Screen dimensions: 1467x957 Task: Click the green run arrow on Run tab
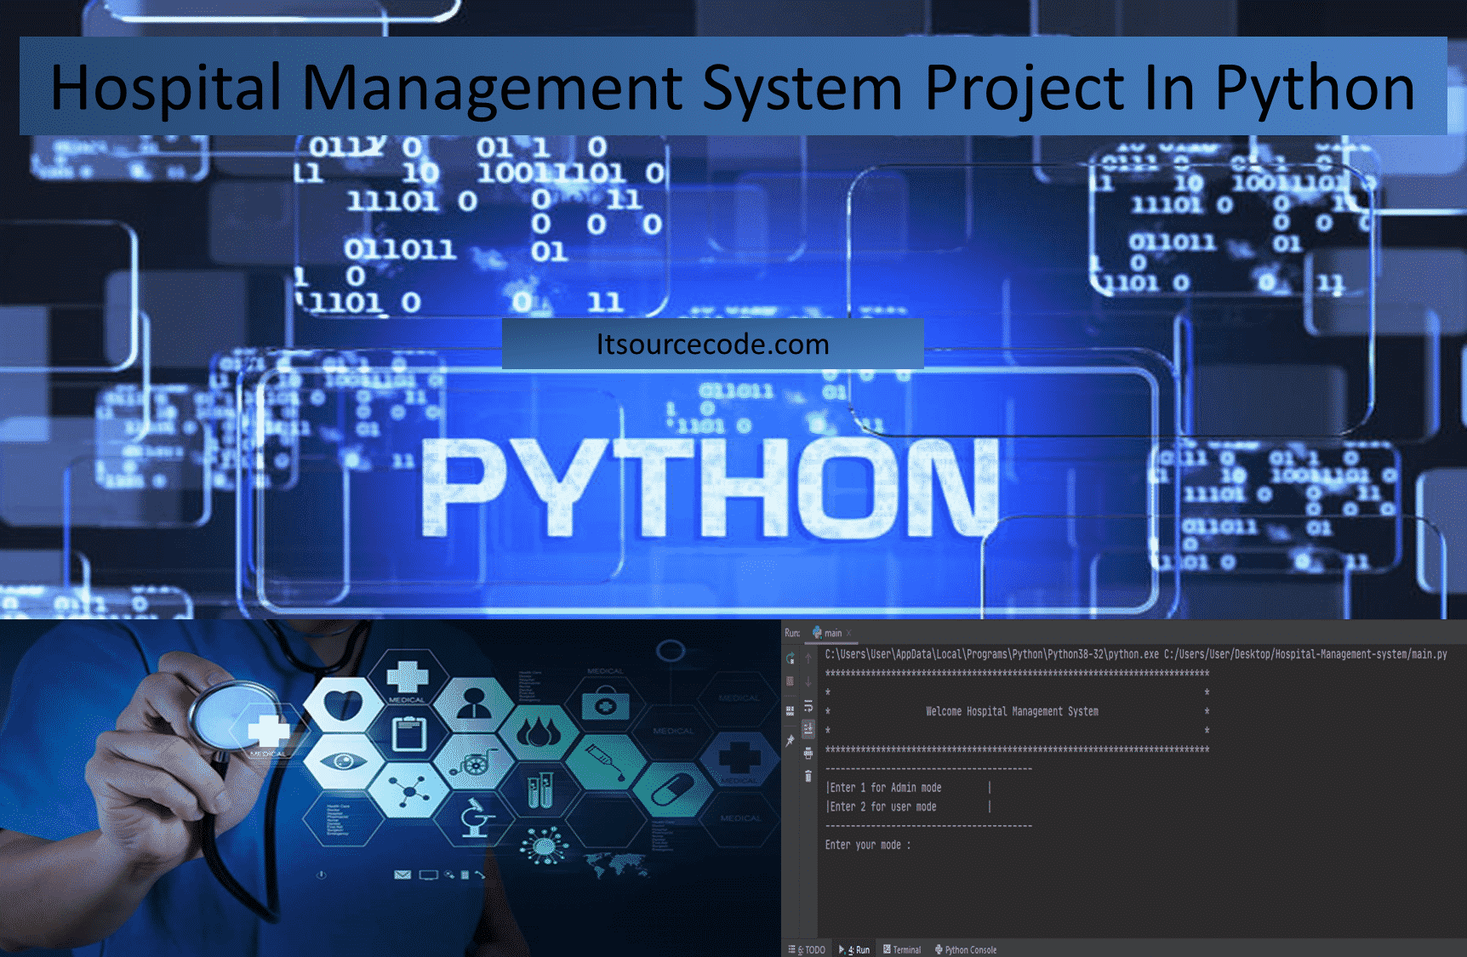pyautogui.click(x=842, y=949)
